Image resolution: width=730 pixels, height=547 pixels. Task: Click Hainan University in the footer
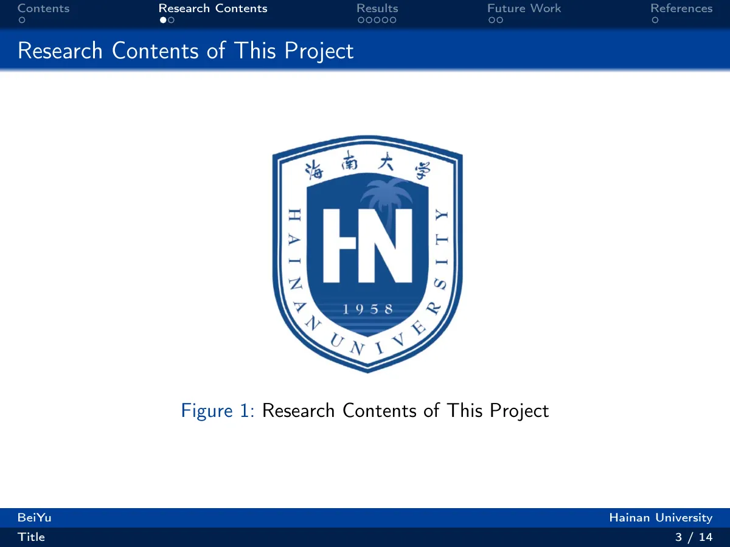(661, 518)
